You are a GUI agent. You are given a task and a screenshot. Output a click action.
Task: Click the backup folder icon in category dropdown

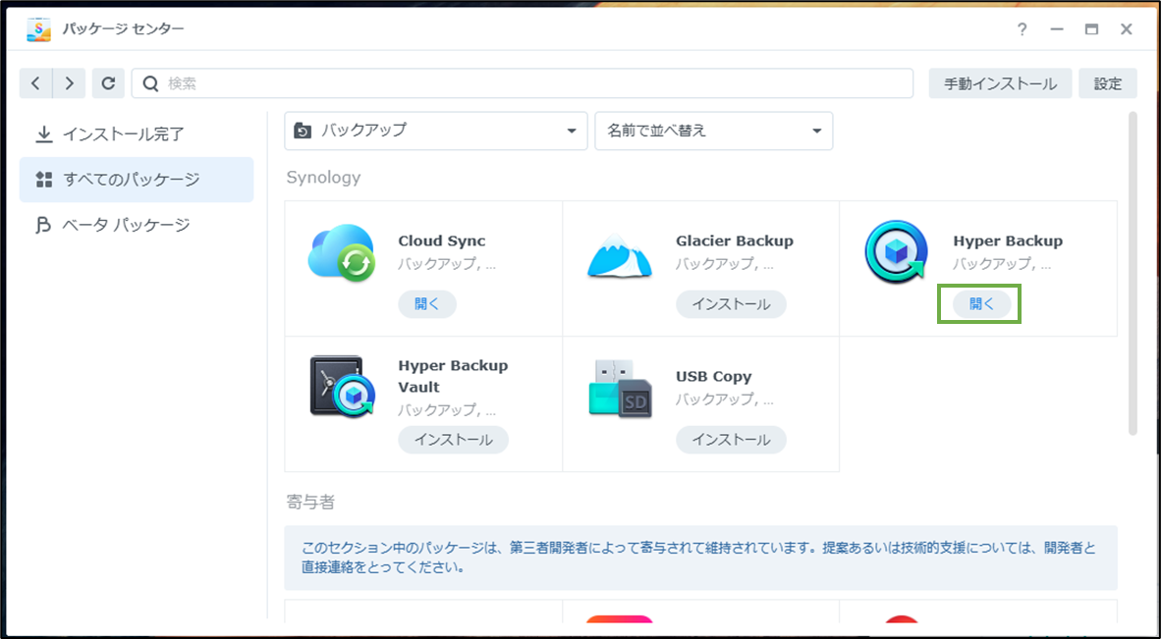303,131
